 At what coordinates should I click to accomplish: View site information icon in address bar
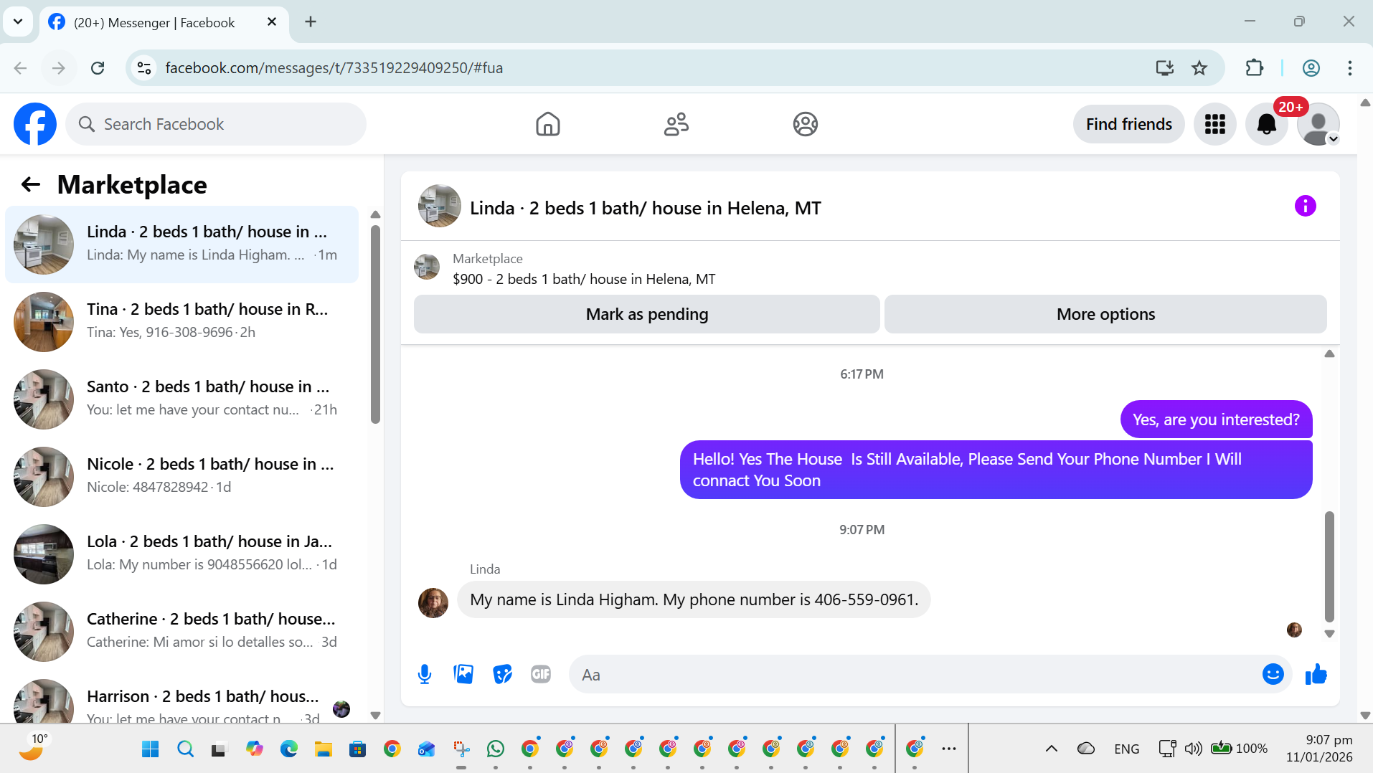(144, 68)
